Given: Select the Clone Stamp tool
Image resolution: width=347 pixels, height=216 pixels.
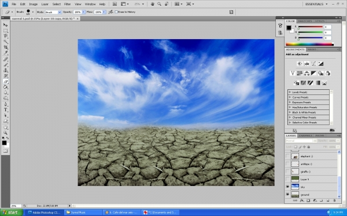Looking at the screenshot, I should (5, 70).
